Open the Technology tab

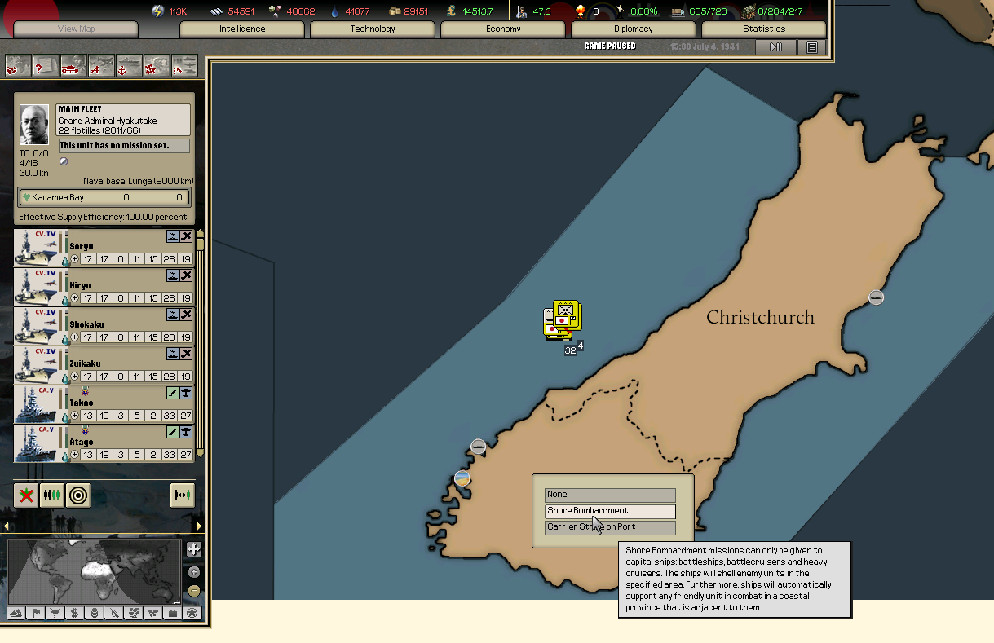(373, 29)
